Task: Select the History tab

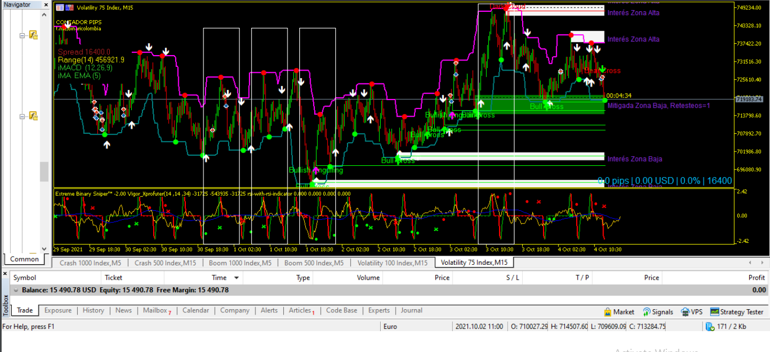Action: click(x=93, y=310)
